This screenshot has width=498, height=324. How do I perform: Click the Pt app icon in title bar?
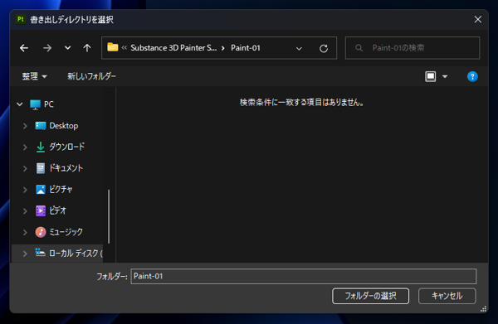[x=21, y=19]
